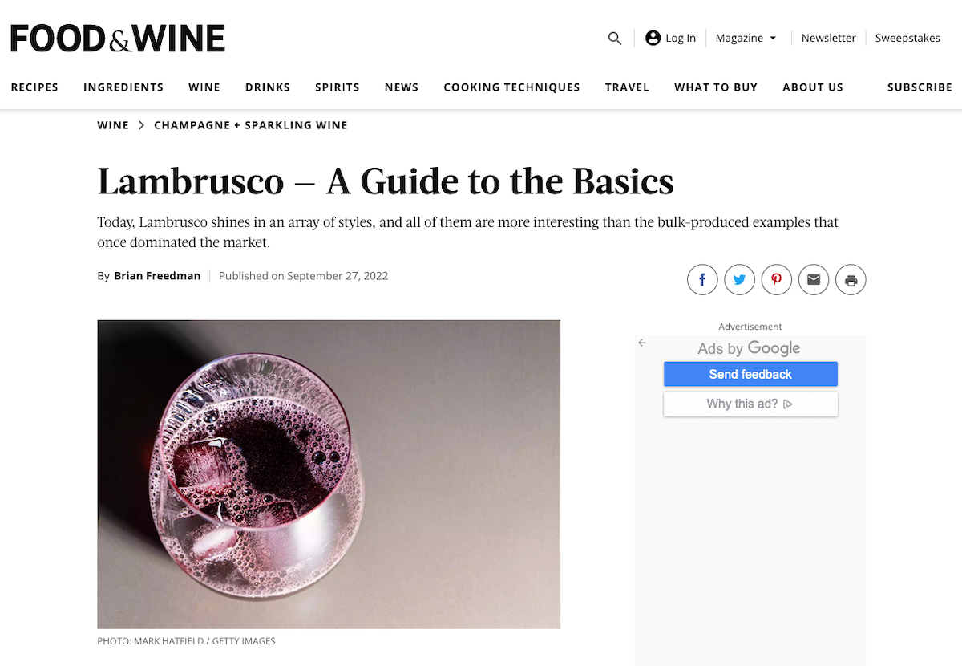Click the Send feedback button

point(750,374)
